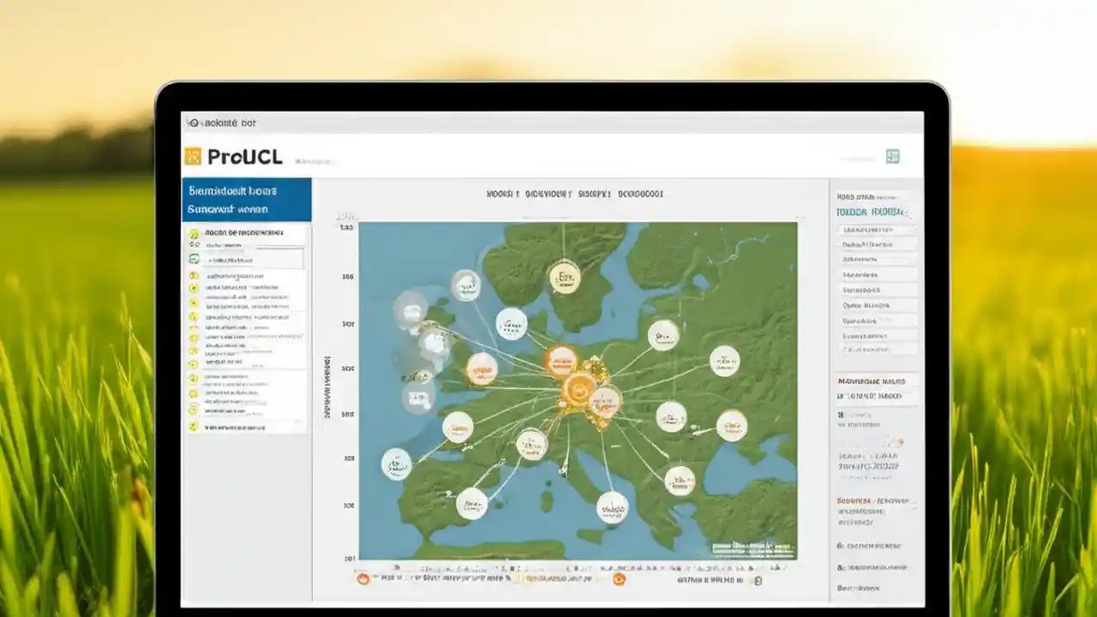Select the green grid icon at top right
Image resolution: width=1097 pixels, height=617 pixels.
[892, 156]
